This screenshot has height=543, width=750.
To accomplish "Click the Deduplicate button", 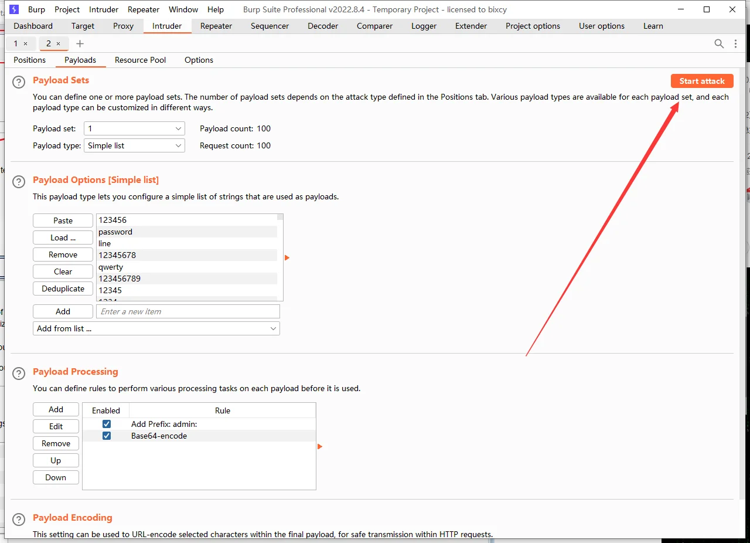I will 63,289.
